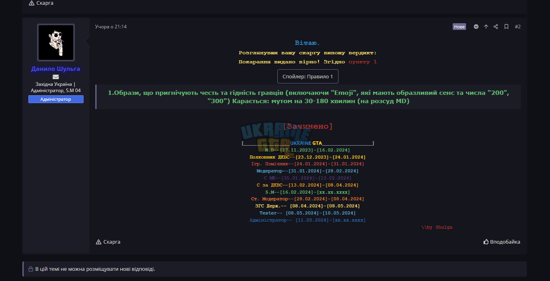Viewport: 550px width, 281px height.
Task: Click the 'Адміністратор' blue banner
Action: click(56, 99)
